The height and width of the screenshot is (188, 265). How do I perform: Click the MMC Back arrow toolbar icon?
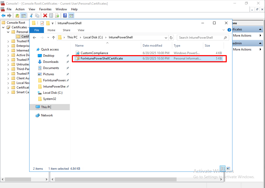click(3, 16)
